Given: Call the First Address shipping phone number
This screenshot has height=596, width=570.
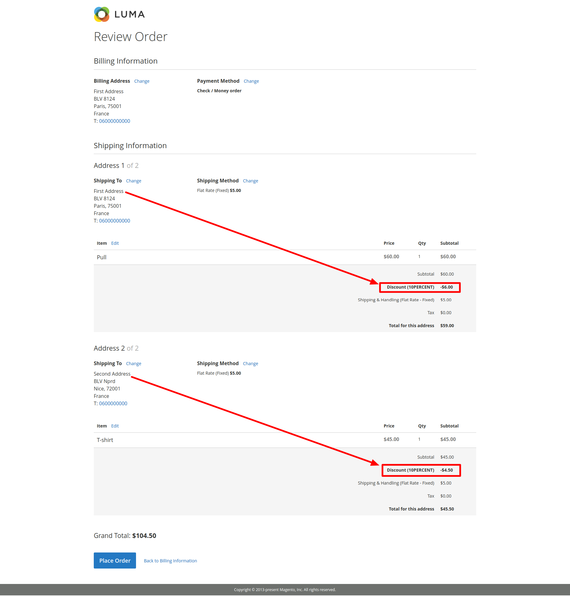Looking at the screenshot, I should point(114,221).
